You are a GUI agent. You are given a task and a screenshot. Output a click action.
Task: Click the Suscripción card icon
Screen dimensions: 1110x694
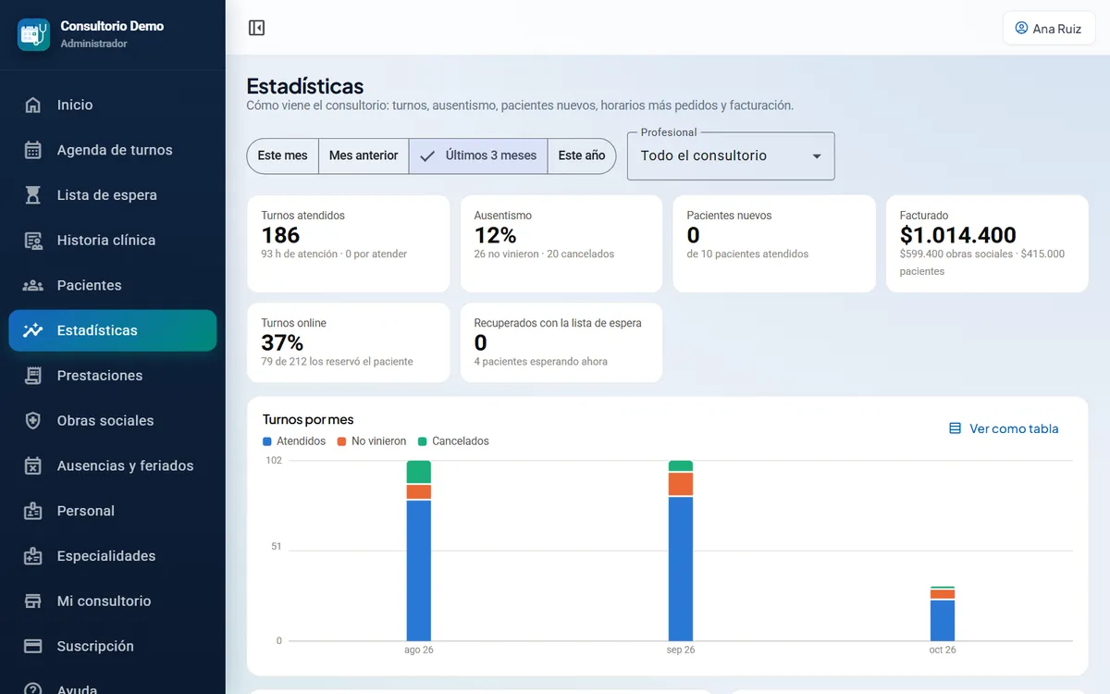pos(33,646)
